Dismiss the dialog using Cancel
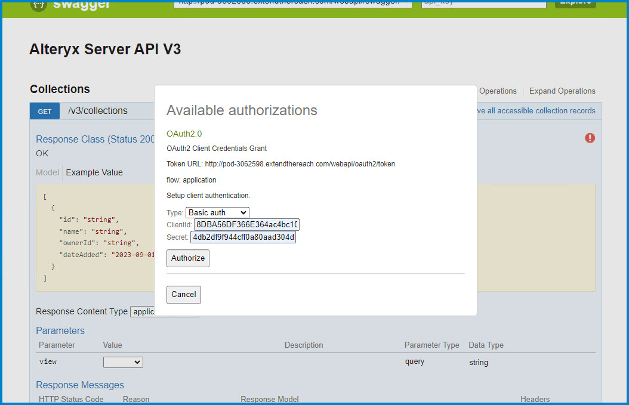Screen dimensions: 629x405 [183, 294]
